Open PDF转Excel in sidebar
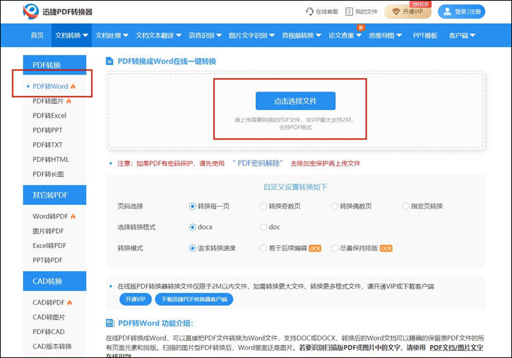Image resolution: width=512 pixels, height=358 pixels. (x=49, y=115)
